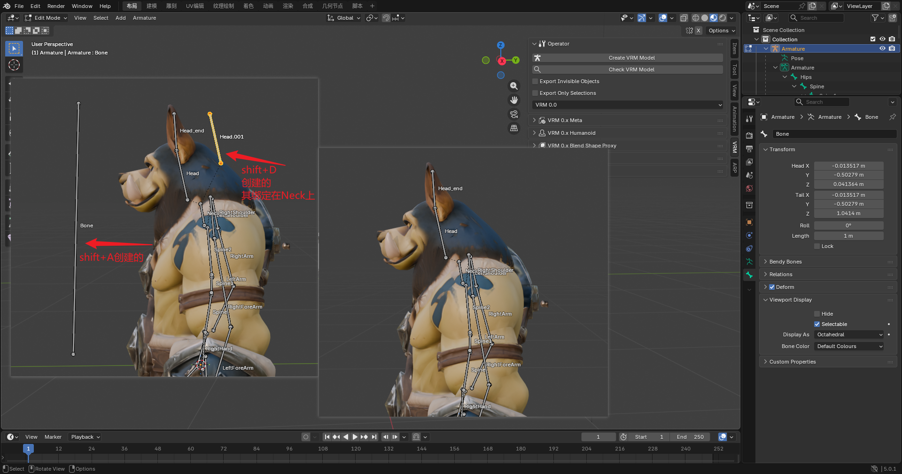Click the Check VRM Model button

[628, 70]
